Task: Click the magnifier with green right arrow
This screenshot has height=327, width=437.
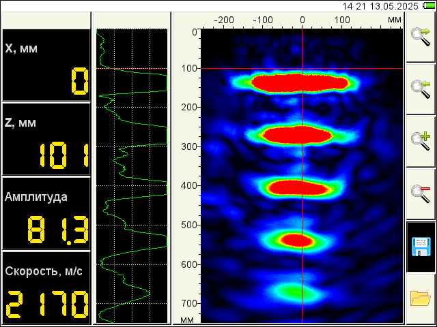Action: click(421, 37)
